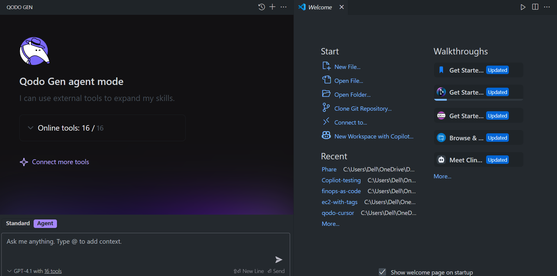Click the Qodo Gen mascot logo
This screenshot has width=557, height=276.
coord(35,51)
